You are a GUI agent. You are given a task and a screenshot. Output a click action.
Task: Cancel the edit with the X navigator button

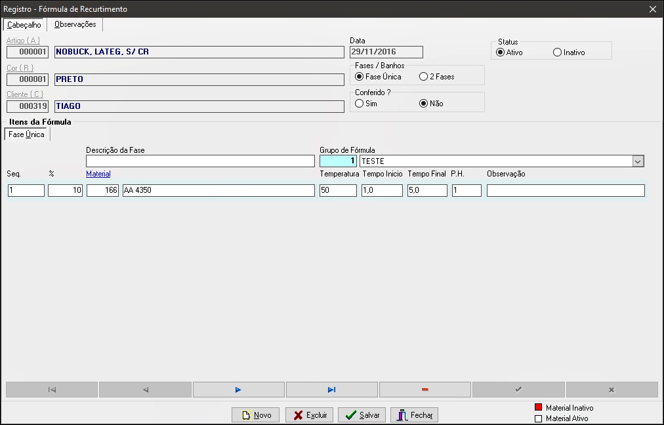pos(612,390)
